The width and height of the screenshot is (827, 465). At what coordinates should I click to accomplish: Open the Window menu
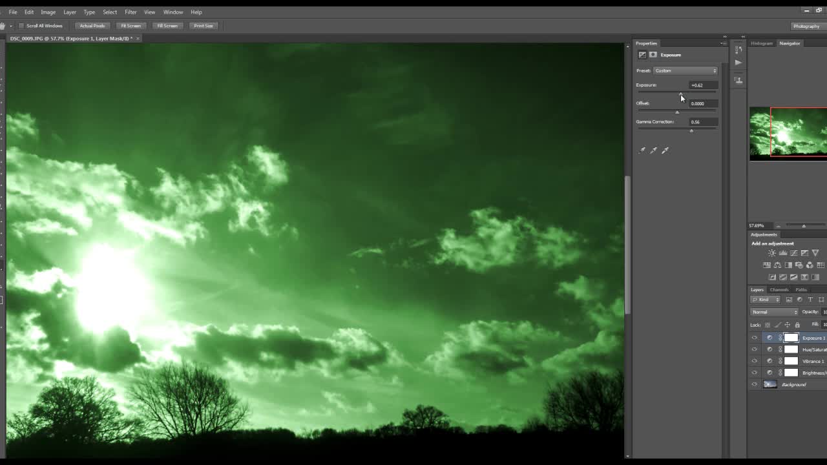tap(173, 12)
